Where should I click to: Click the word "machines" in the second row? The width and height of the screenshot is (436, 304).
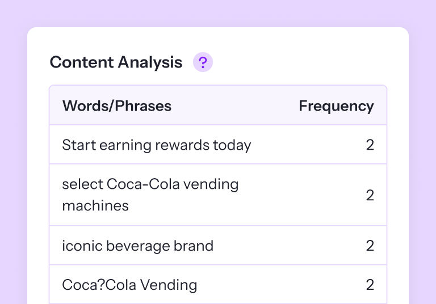(x=95, y=206)
